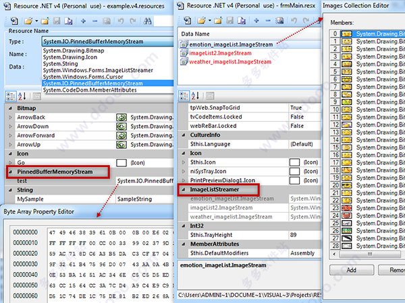This screenshot has width=405, height=303.
Task: Collapse the MemberAttributes category
Action: pyautogui.click(x=184, y=244)
